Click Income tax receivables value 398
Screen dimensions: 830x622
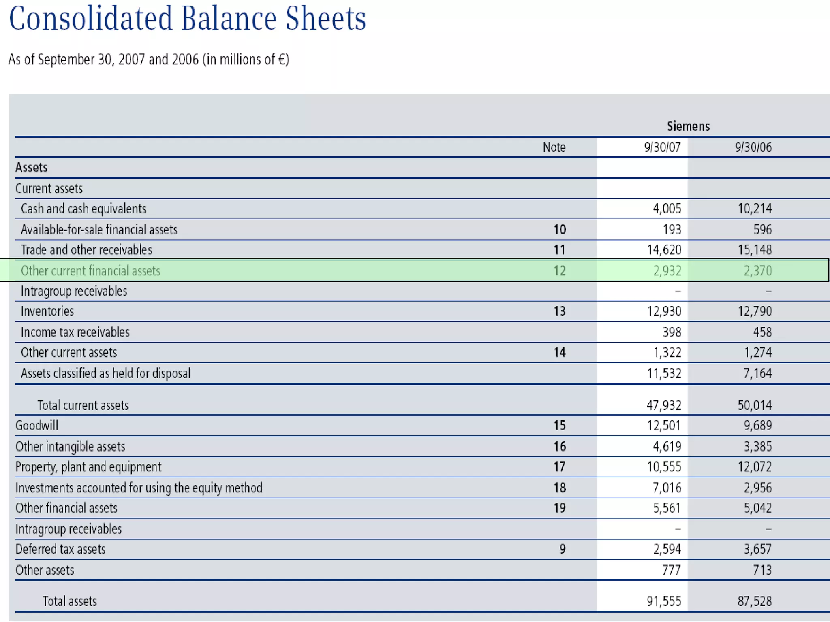tap(672, 332)
